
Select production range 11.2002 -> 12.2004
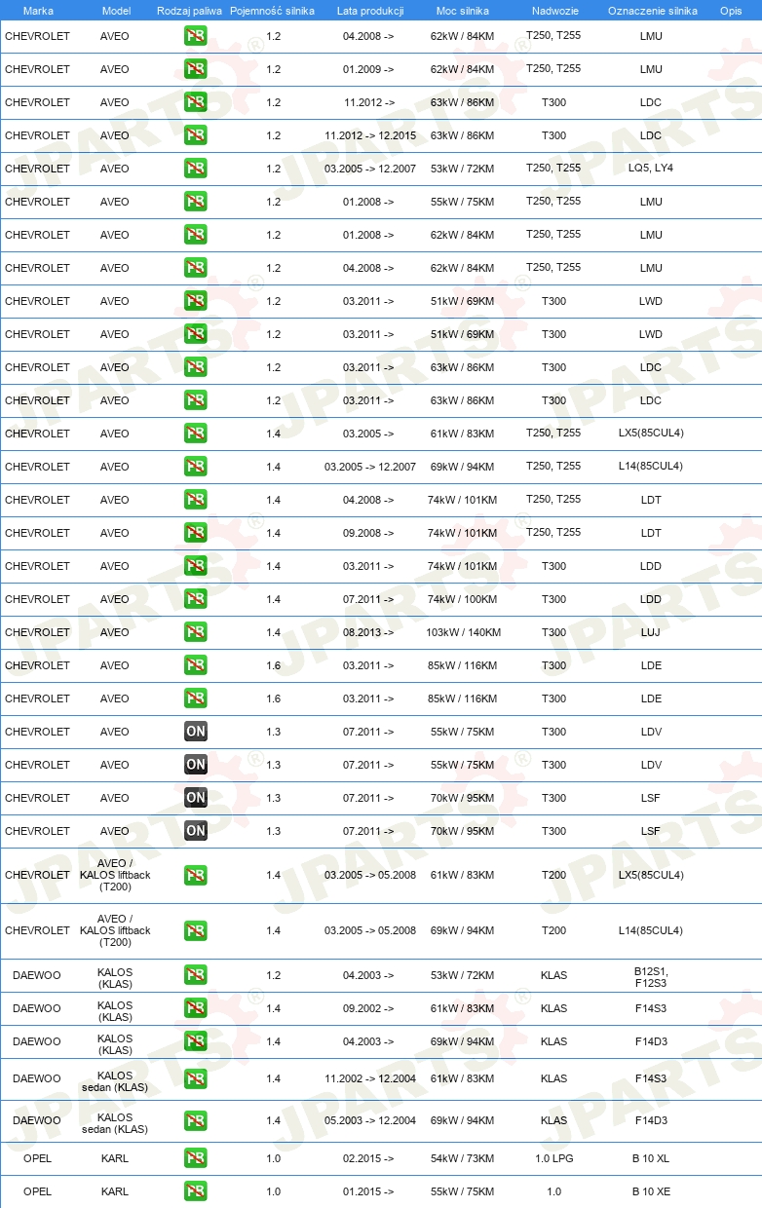point(370,1078)
